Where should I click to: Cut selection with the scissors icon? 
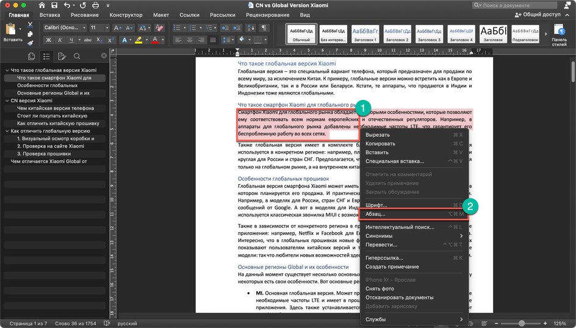tap(30, 24)
